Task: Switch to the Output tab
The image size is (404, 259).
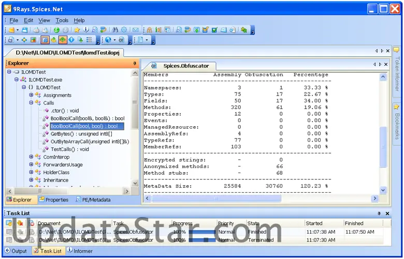Action: (x=16, y=251)
